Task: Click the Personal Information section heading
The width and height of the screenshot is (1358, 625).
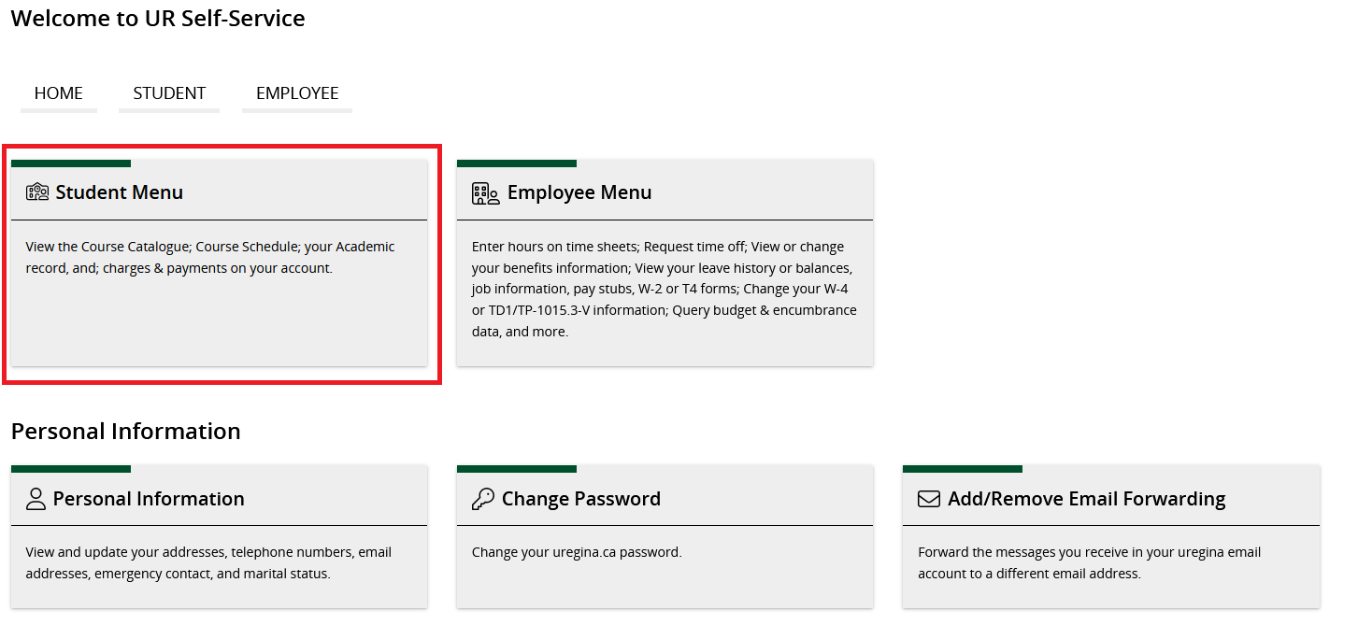Action: point(126,431)
